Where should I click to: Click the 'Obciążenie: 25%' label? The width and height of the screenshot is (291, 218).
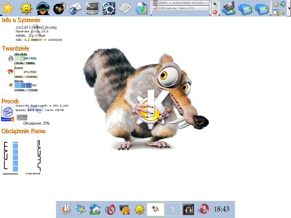[36, 123]
